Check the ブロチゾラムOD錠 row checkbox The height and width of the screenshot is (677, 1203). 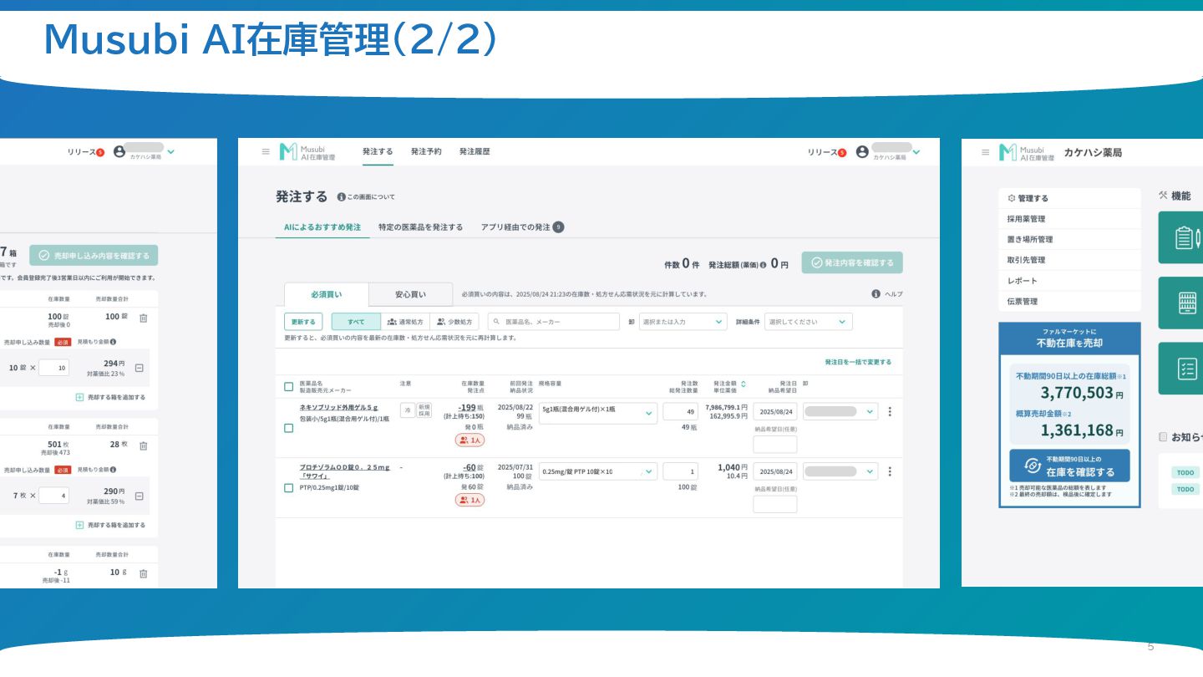[x=289, y=488]
